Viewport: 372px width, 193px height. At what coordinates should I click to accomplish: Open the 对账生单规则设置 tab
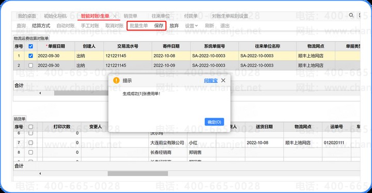(230, 16)
